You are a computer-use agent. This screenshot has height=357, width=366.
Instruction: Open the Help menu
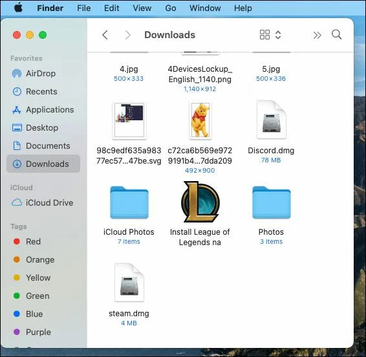(x=243, y=8)
